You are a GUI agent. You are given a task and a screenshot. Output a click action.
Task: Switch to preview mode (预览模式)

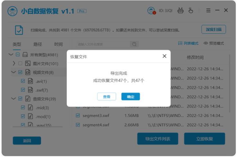[214, 43]
